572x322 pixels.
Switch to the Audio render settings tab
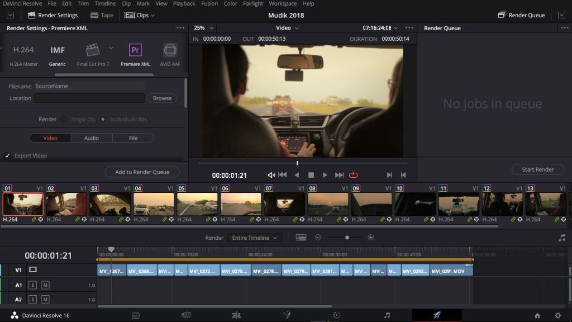(91, 138)
